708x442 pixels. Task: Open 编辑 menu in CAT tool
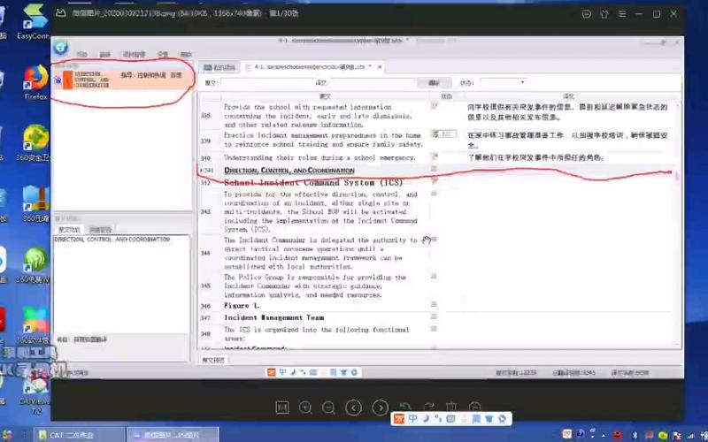pyautogui.click(x=104, y=55)
